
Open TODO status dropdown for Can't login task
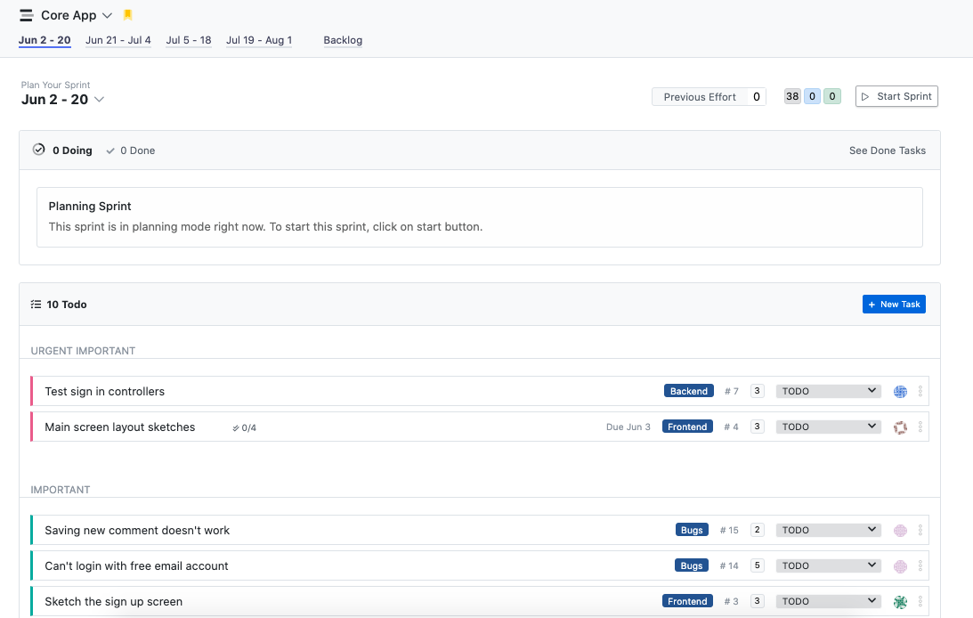click(829, 565)
